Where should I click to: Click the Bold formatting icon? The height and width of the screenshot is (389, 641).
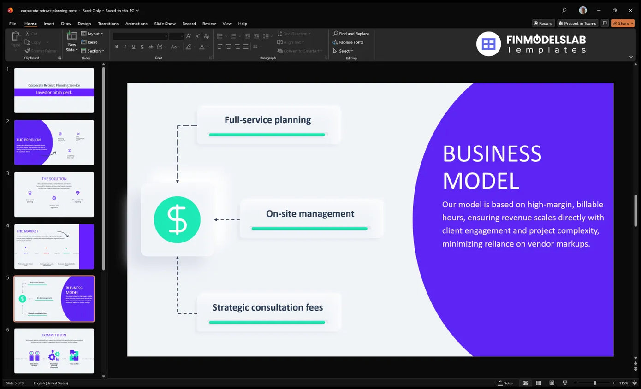pyautogui.click(x=117, y=47)
